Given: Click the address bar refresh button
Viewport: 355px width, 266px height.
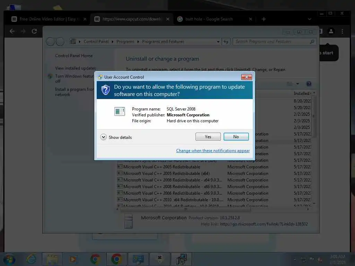Looking at the screenshot, I should pos(226,42).
